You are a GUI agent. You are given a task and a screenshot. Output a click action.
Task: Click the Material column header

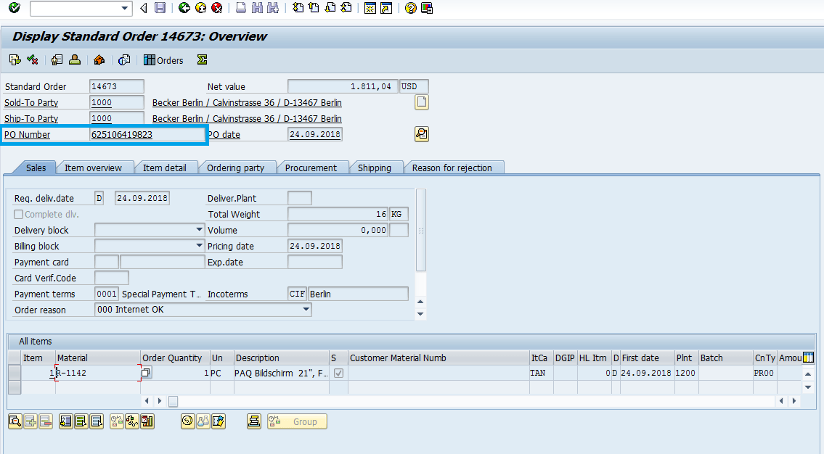point(98,358)
